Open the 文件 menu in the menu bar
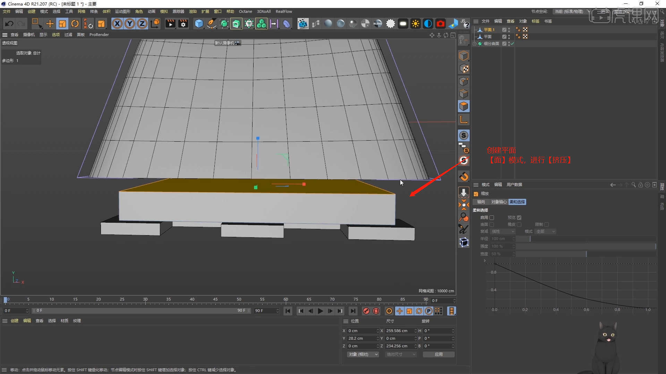This screenshot has width=666, height=374. pos(7,11)
